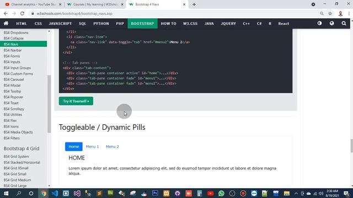The width and height of the screenshot is (353, 198).
Task: Open BS4 Navbar sidebar link
Action: (13, 50)
